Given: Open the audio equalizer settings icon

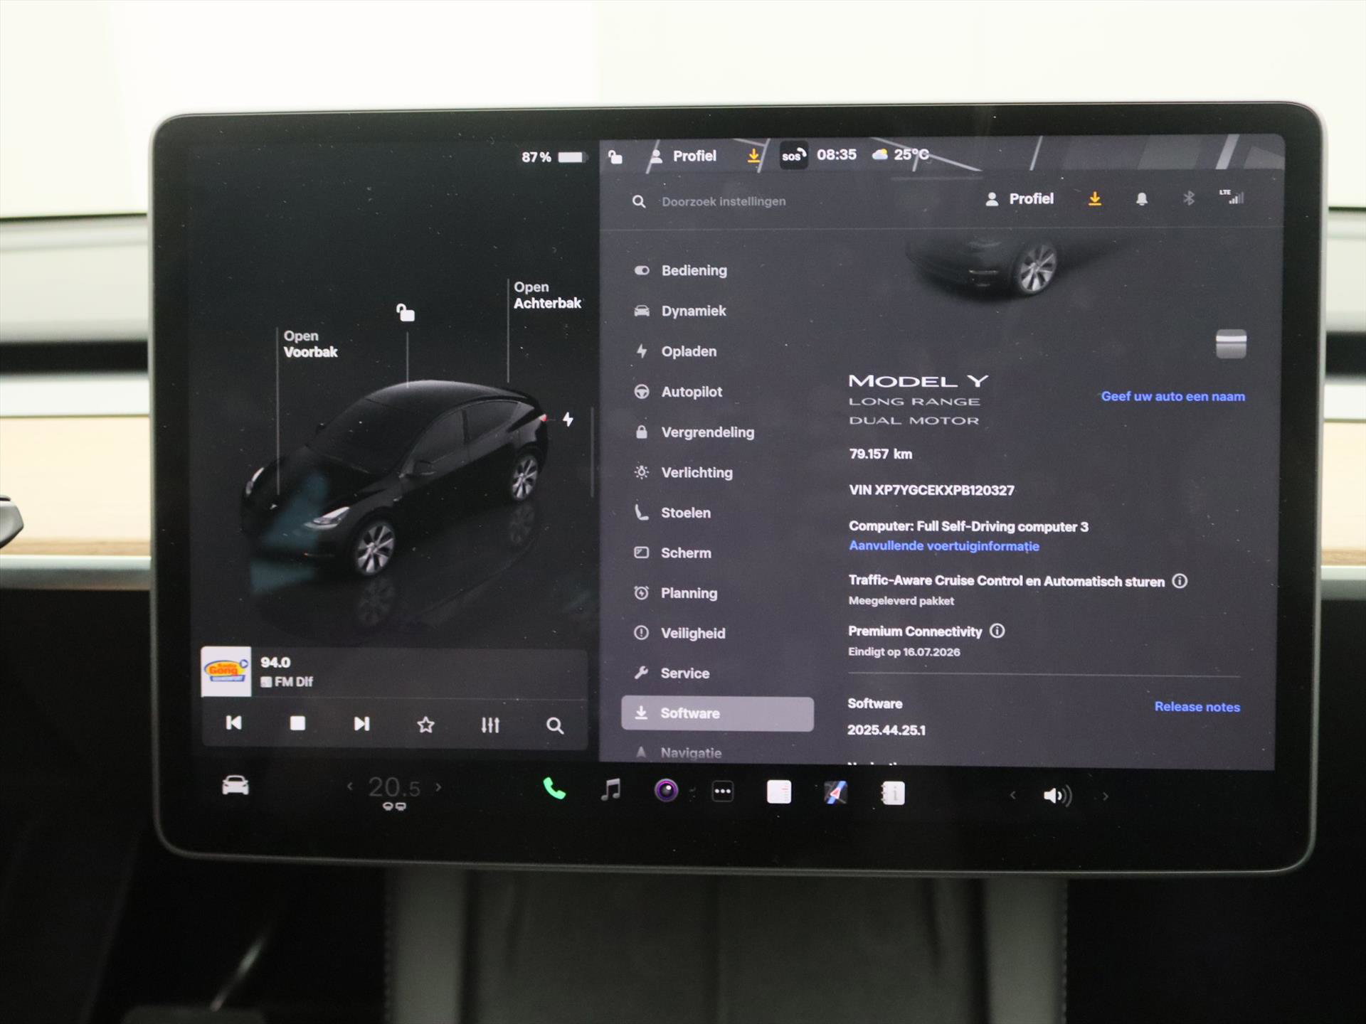Looking at the screenshot, I should [x=490, y=725].
